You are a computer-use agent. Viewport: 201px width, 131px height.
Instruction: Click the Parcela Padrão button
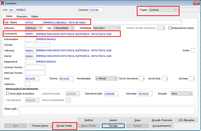click(x=64, y=126)
